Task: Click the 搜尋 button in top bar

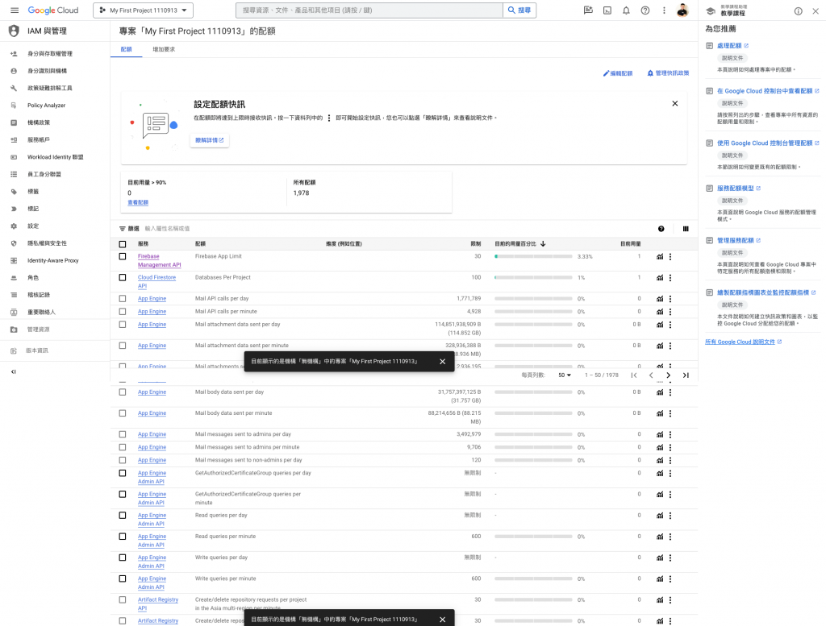Action: pyautogui.click(x=519, y=10)
